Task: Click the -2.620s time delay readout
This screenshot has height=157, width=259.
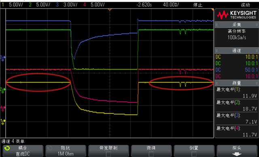Action: (x=144, y=4)
